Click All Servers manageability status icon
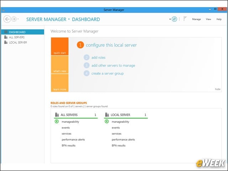This screenshot has height=171, width=228. click(x=57, y=121)
